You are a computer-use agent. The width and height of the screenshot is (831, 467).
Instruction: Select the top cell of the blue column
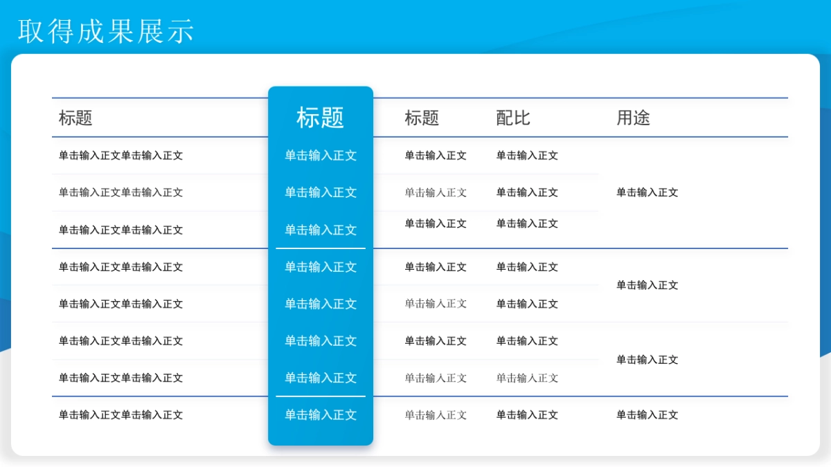321,156
